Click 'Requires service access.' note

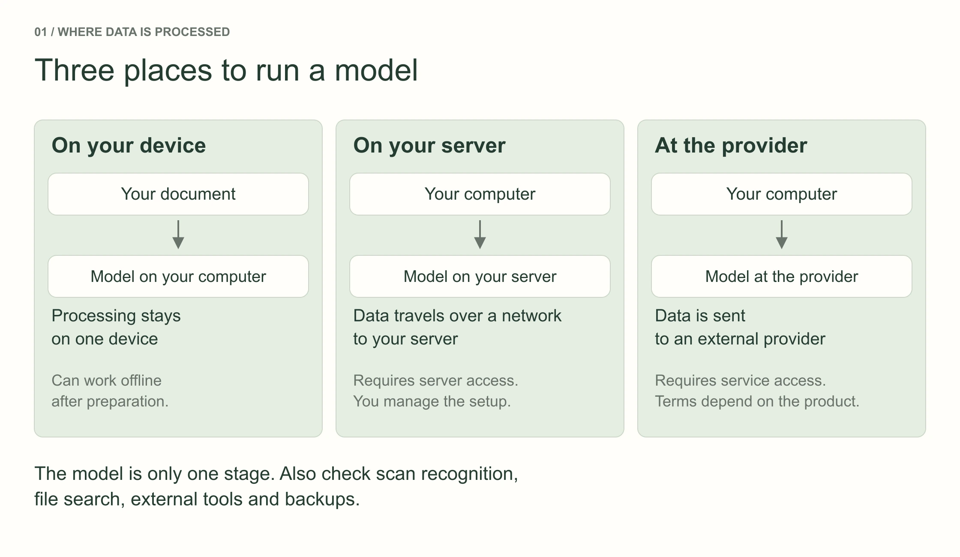[741, 380]
